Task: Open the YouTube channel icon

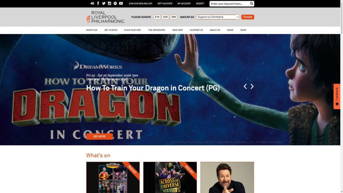Action: click(121, 3)
